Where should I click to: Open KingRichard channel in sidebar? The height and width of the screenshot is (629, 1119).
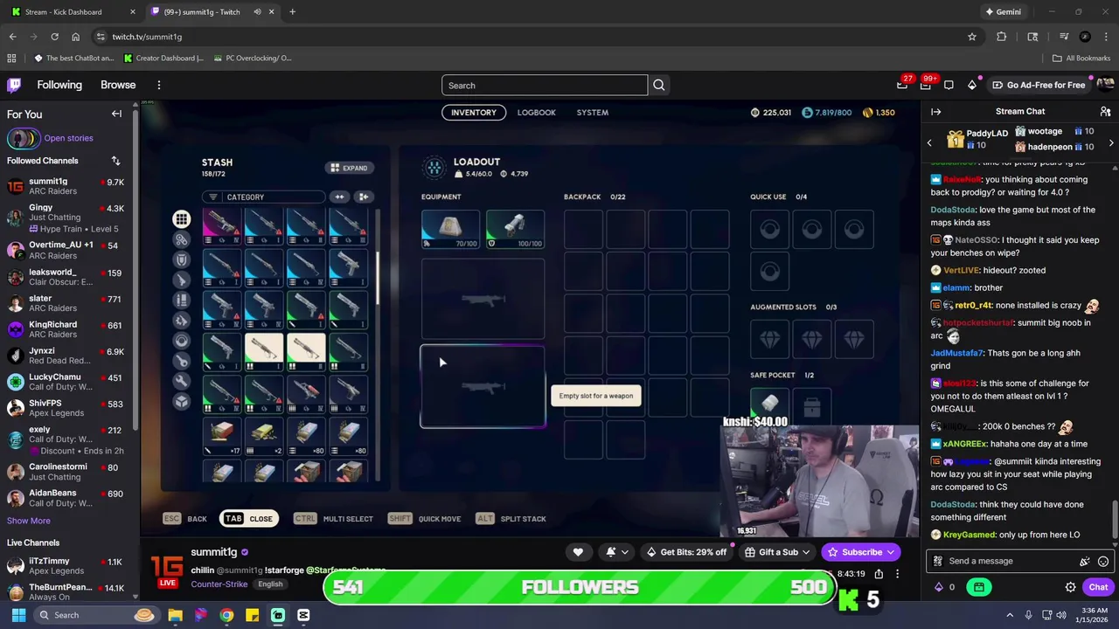pos(68,329)
